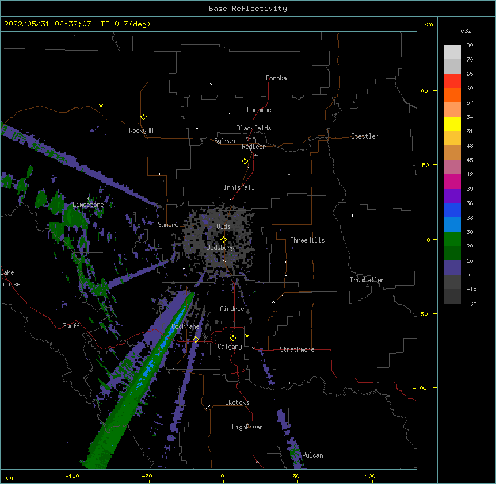Screen dimensions: 496x484
Task: Click the asterisk marker above Limestone label
Action: point(89,199)
